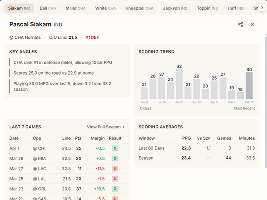Click the +7.5 margin value
267x200 pixels.
[101, 158]
